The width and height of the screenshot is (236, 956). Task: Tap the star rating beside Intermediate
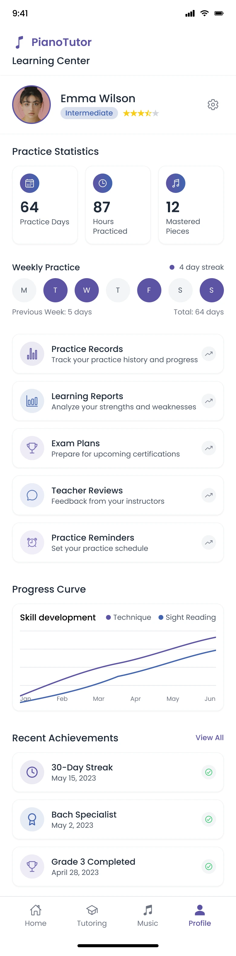141,113
